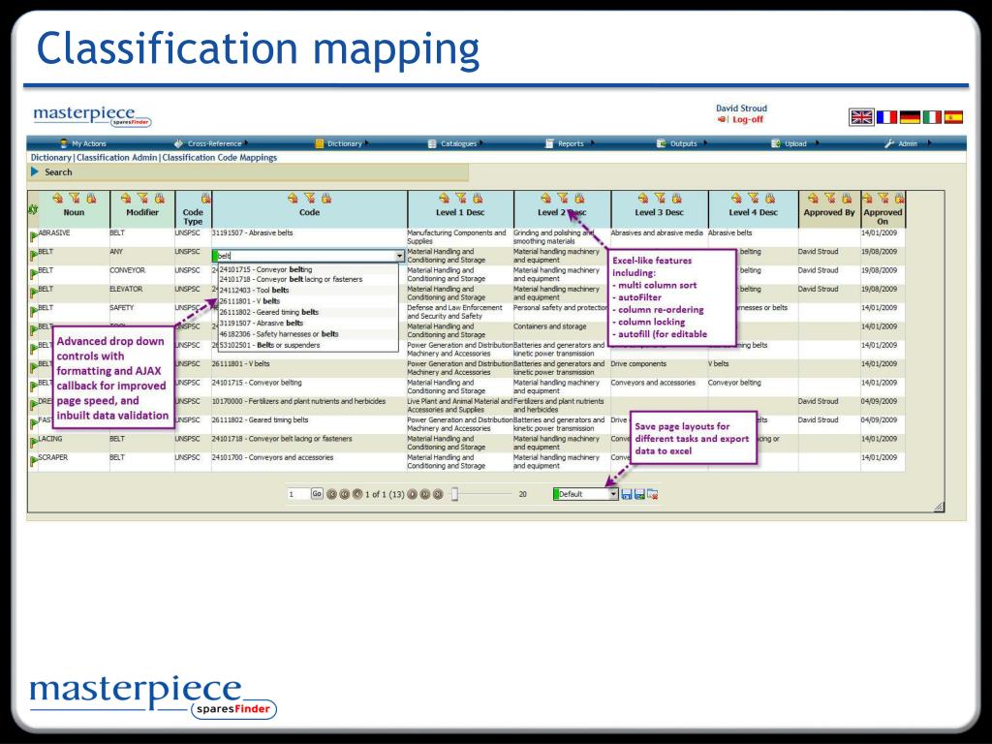992x744 pixels.
Task: Delete the saved layout
Action: (653, 494)
